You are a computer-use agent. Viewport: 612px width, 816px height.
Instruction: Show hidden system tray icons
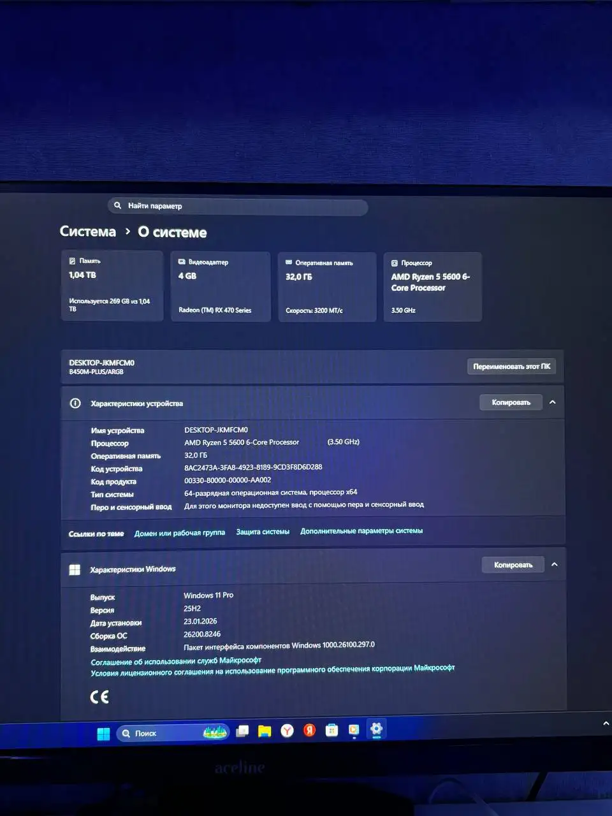[606, 724]
